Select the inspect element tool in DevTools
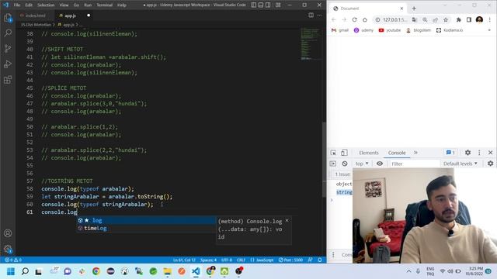Screen dimensions: 497x279 pos(333,153)
